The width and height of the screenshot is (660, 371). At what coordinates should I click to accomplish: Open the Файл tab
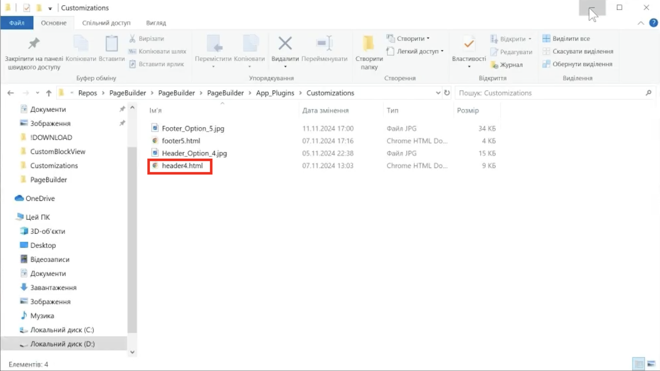coord(17,23)
